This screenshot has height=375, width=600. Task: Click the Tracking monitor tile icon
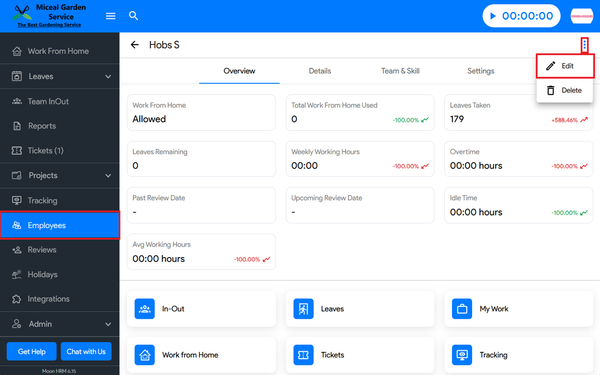pos(462,355)
